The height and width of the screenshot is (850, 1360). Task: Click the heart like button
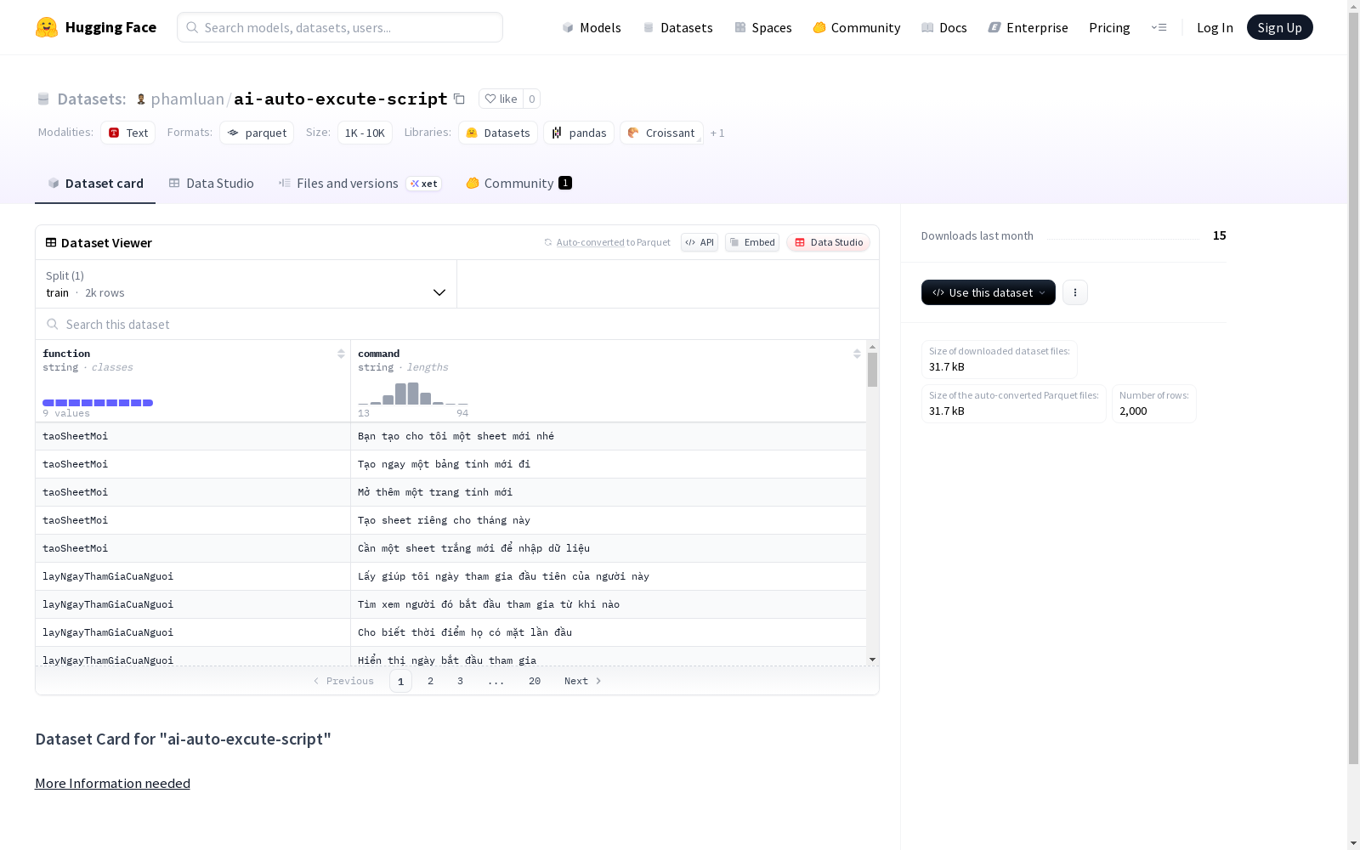[501, 99]
